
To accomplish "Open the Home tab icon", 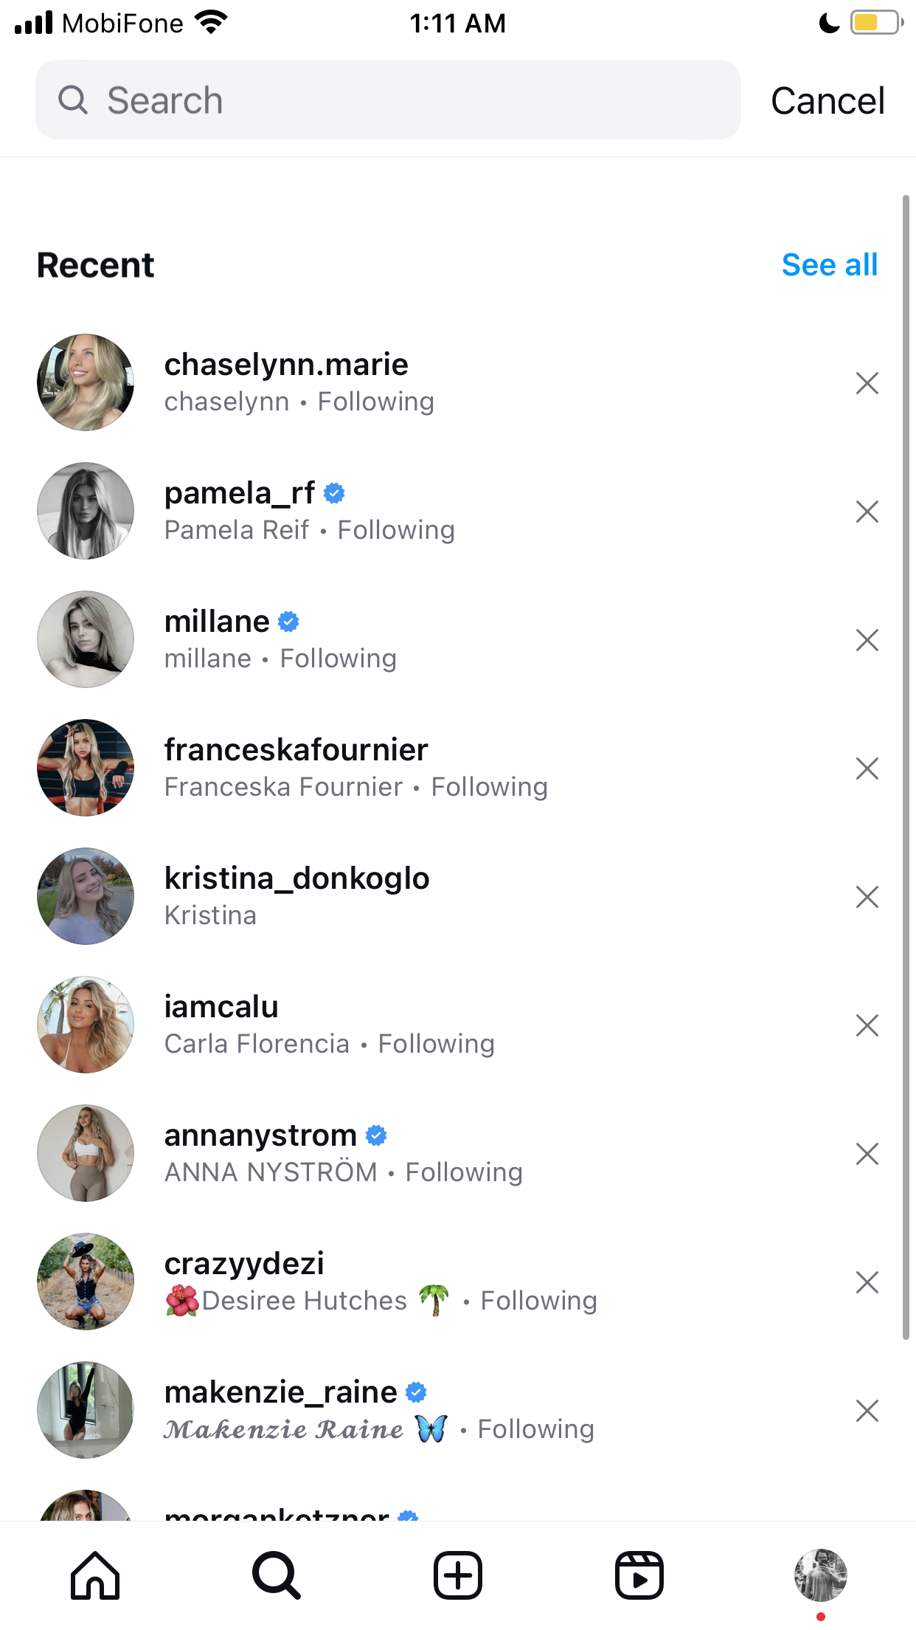I will click(x=95, y=1575).
